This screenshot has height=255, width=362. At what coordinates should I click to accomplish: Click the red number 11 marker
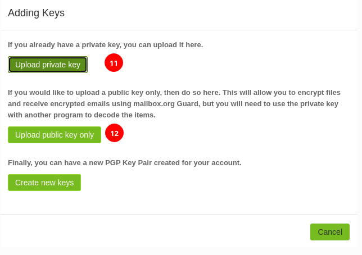pos(114,63)
